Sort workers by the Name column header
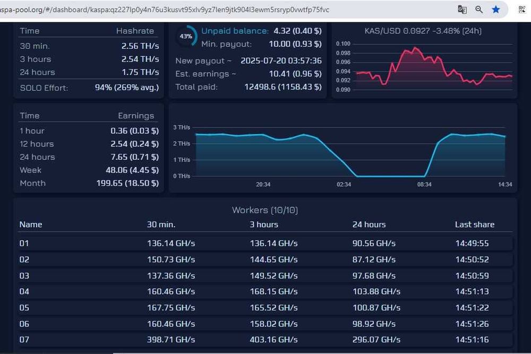This screenshot has height=354, width=531. pos(31,225)
